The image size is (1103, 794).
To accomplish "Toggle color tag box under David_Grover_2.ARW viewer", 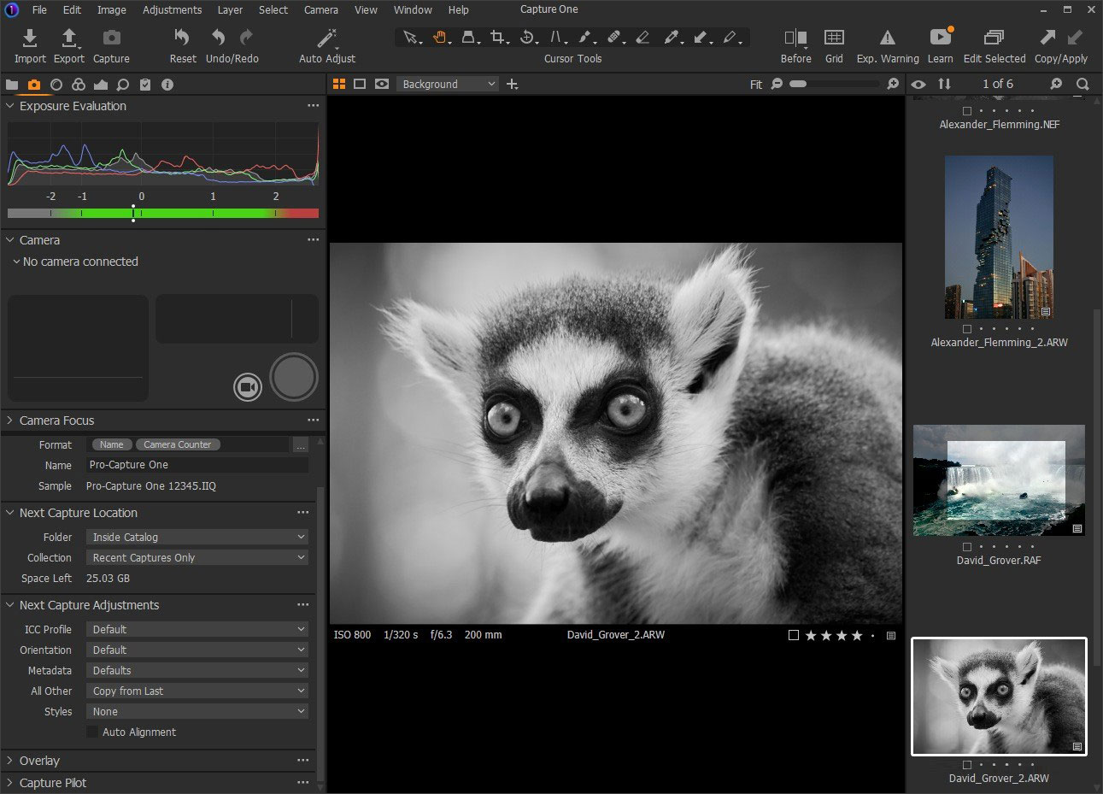I will (794, 636).
